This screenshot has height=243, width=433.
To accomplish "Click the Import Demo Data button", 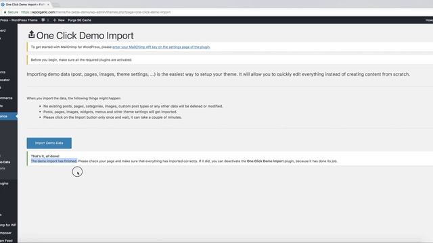I will pos(49,143).
